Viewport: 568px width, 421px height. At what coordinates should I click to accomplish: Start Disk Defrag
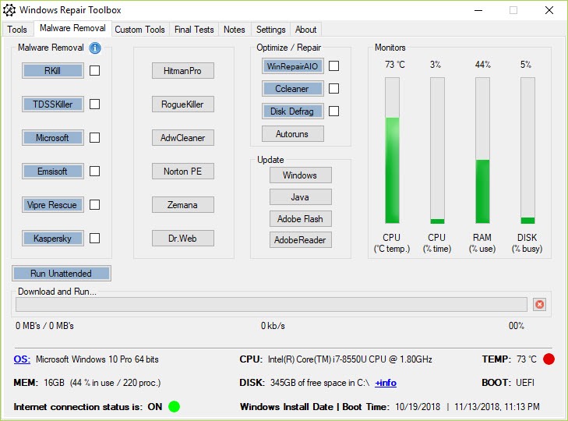click(x=293, y=111)
